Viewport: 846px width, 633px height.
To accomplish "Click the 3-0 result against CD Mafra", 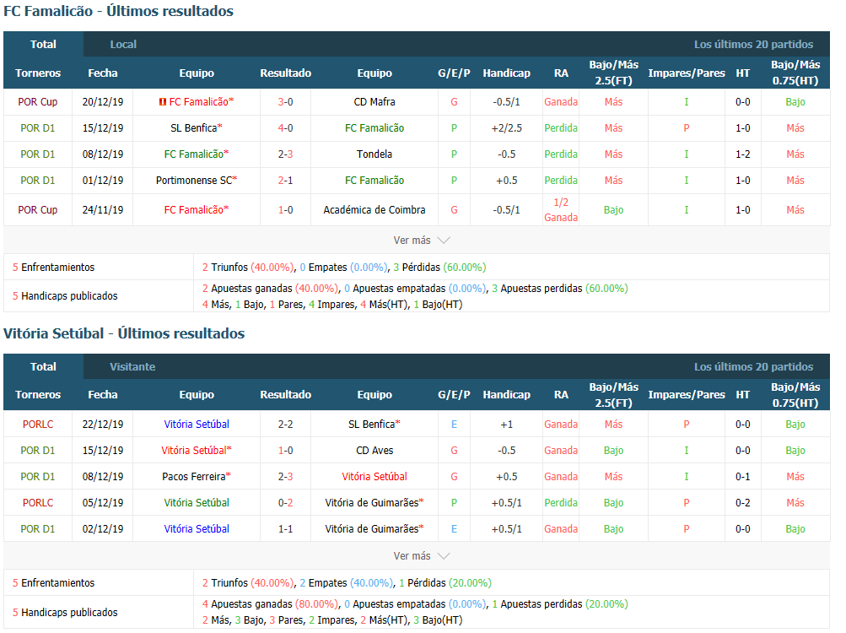I will coord(285,102).
